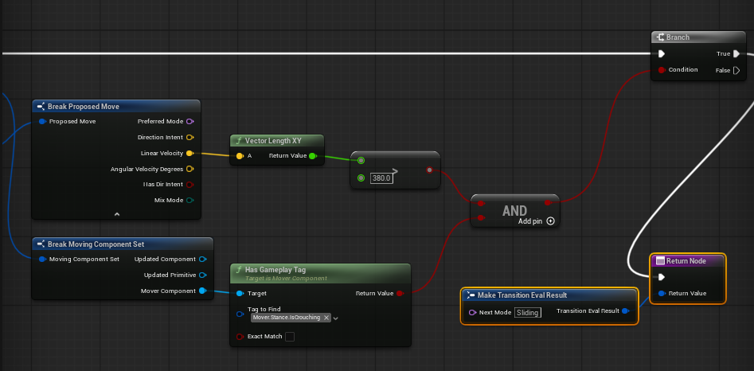Screen dimensions: 754x371
Task: Select the Return Node title
Action: click(686, 260)
